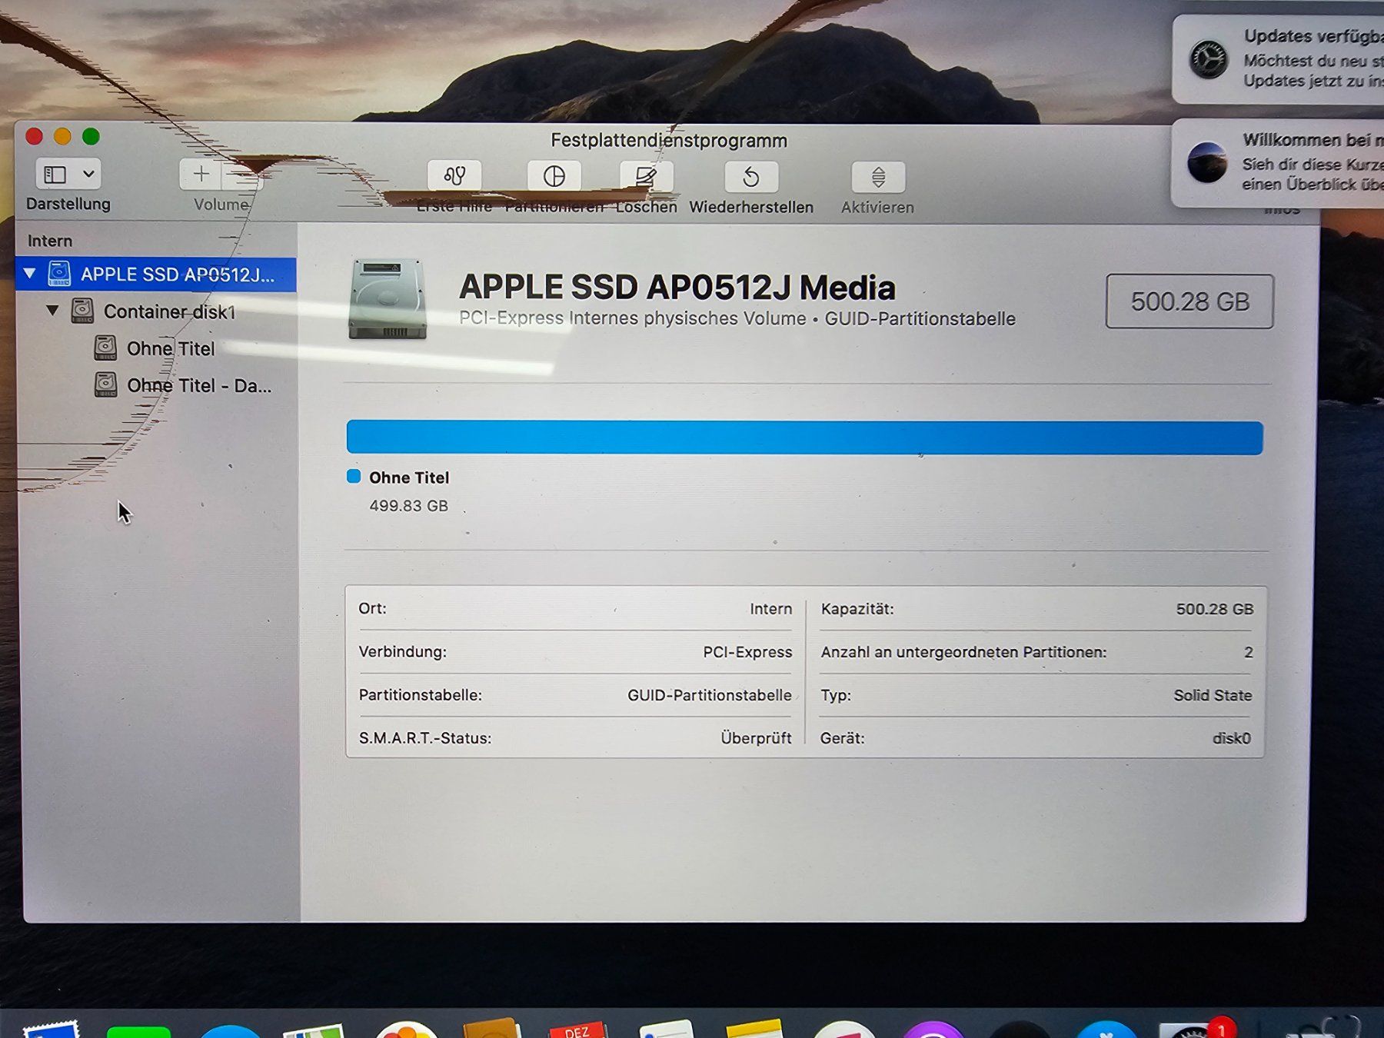This screenshot has width=1384, height=1038.
Task: Click the 500.28 GB capacity box
Action: (x=1189, y=301)
